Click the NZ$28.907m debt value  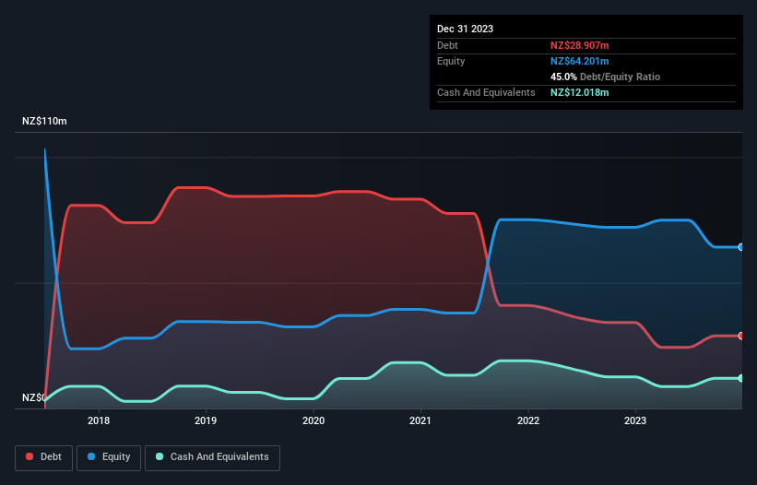[579, 45]
